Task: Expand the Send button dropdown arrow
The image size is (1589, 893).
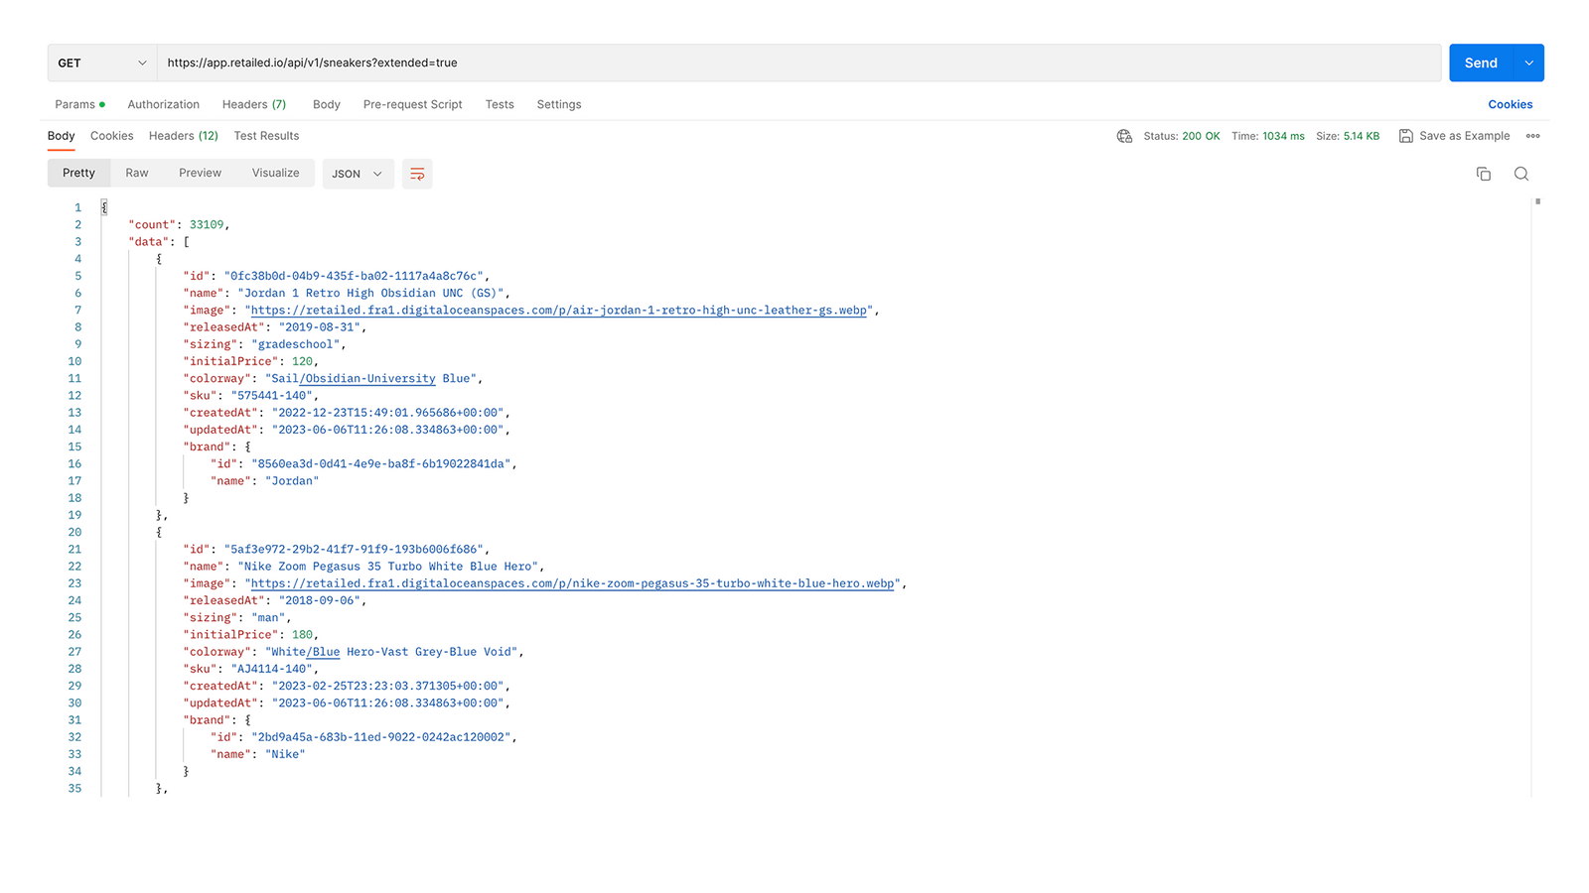Action: coord(1528,63)
